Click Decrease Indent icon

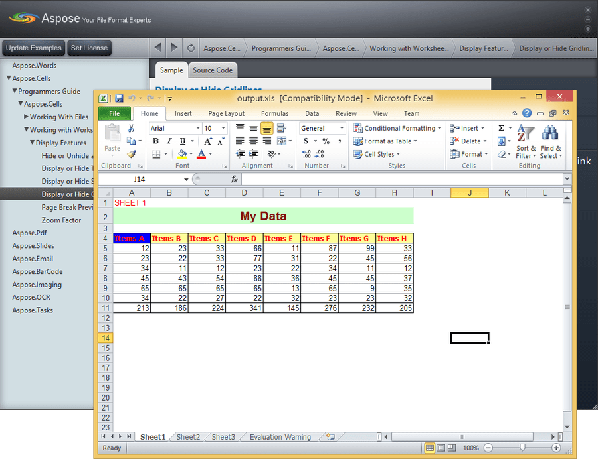[240, 154]
